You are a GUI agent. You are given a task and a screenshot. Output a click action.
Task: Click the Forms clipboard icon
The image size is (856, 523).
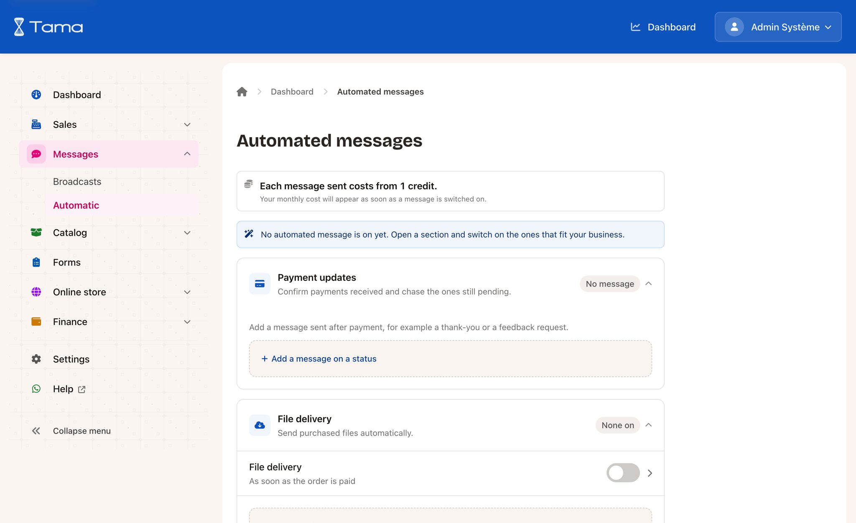click(36, 262)
